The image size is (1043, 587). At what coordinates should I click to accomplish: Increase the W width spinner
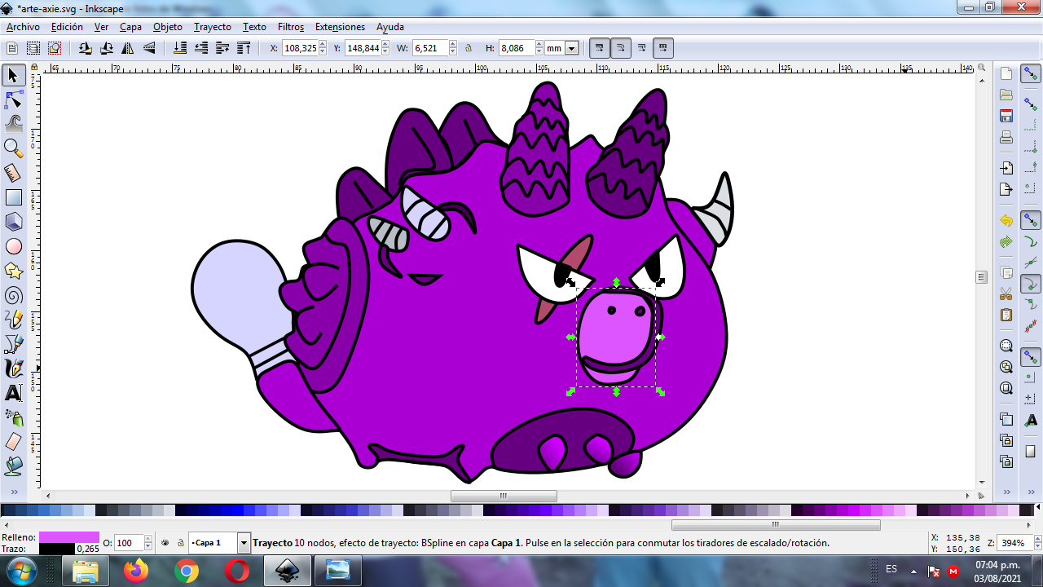[x=454, y=45]
